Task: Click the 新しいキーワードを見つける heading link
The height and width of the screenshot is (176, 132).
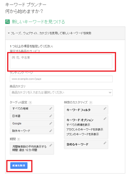Action: tap(38, 22)
